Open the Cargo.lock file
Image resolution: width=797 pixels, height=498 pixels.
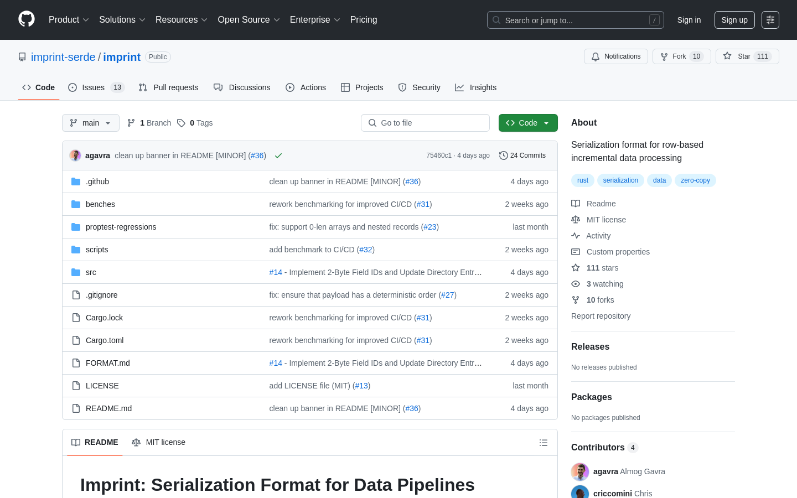[x=104, y=318]
